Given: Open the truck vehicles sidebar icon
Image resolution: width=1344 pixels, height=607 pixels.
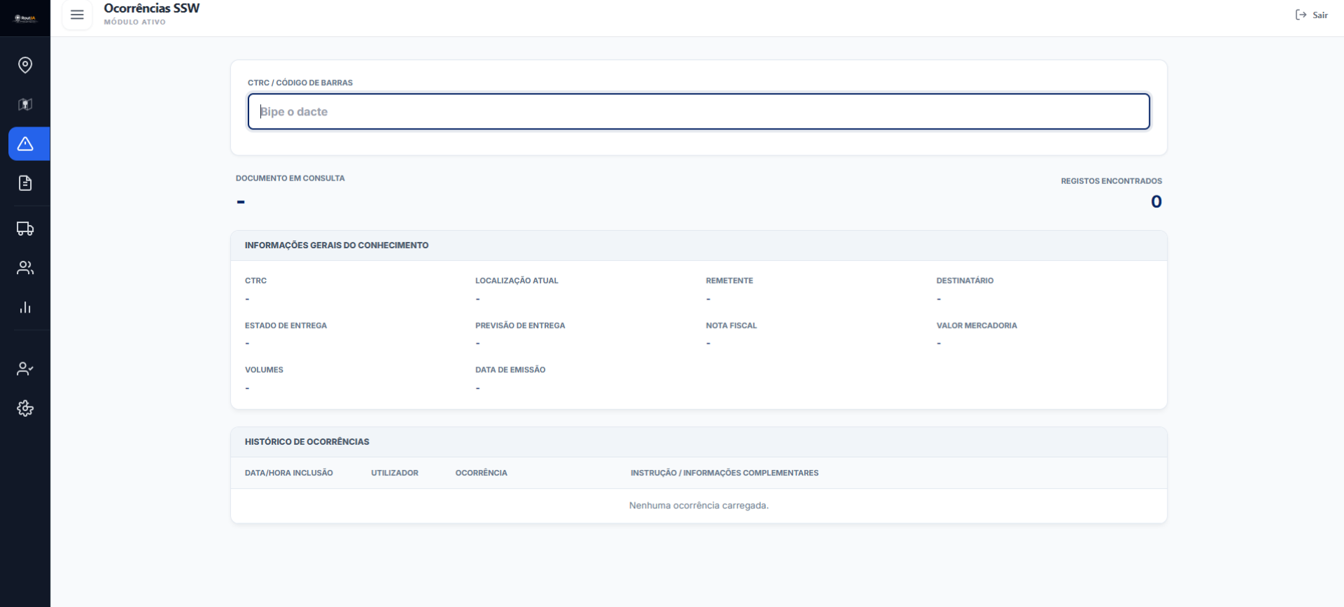Looking at the screenshot, I should point(25,229).
